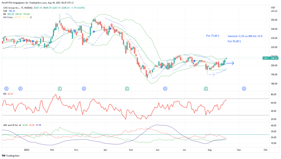This screenshot has width=281, height=159.
Task: Click the dividend D marker after September
Action: (x=243, y=88)
